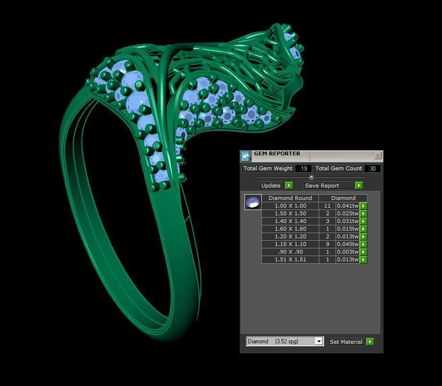The width and height of the screenshot is (442, 386).
Task: Click the Total Gem Count label
Action: [x=338, y=168]
